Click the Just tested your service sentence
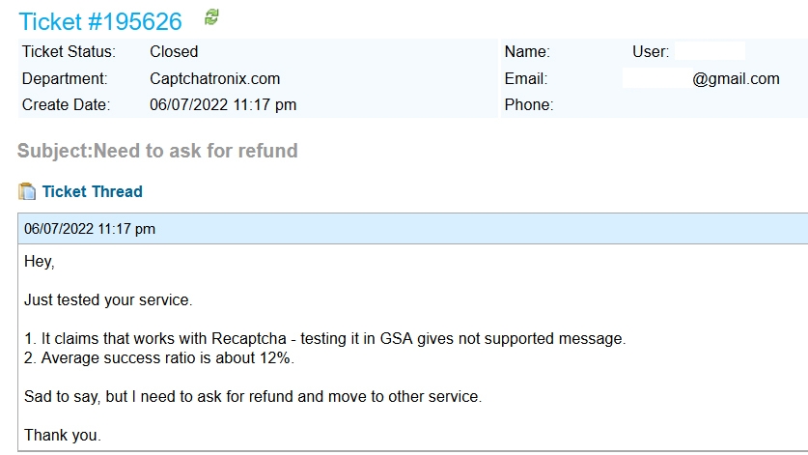This screenshot has height=455, width=808. coord(108,299)
